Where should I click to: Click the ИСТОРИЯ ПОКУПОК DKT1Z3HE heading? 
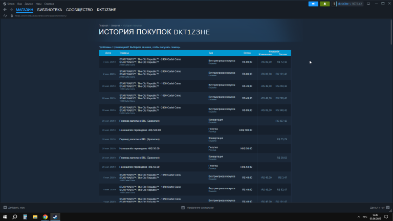[x=154, y=32]
